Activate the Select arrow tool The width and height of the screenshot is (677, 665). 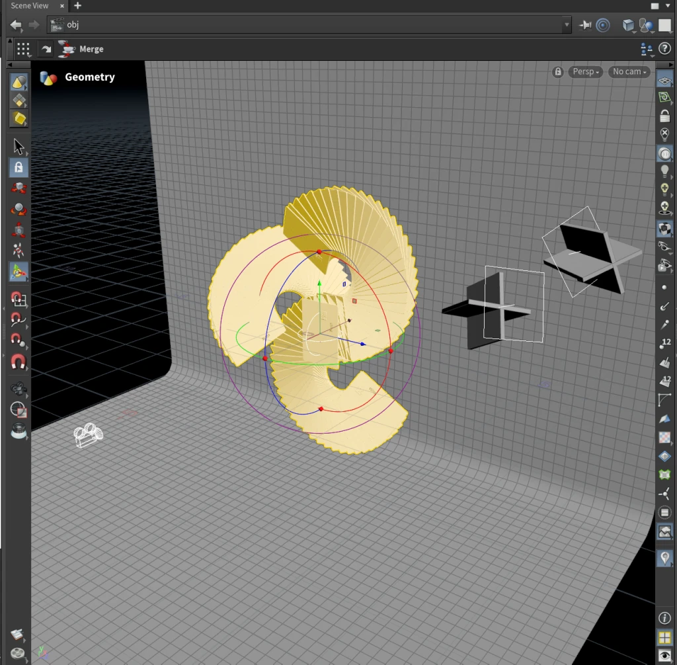point(19,146)
